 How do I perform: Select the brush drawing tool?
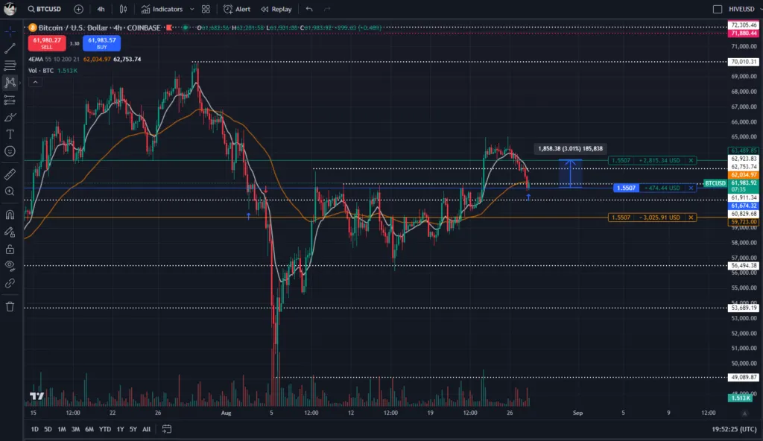10,117
